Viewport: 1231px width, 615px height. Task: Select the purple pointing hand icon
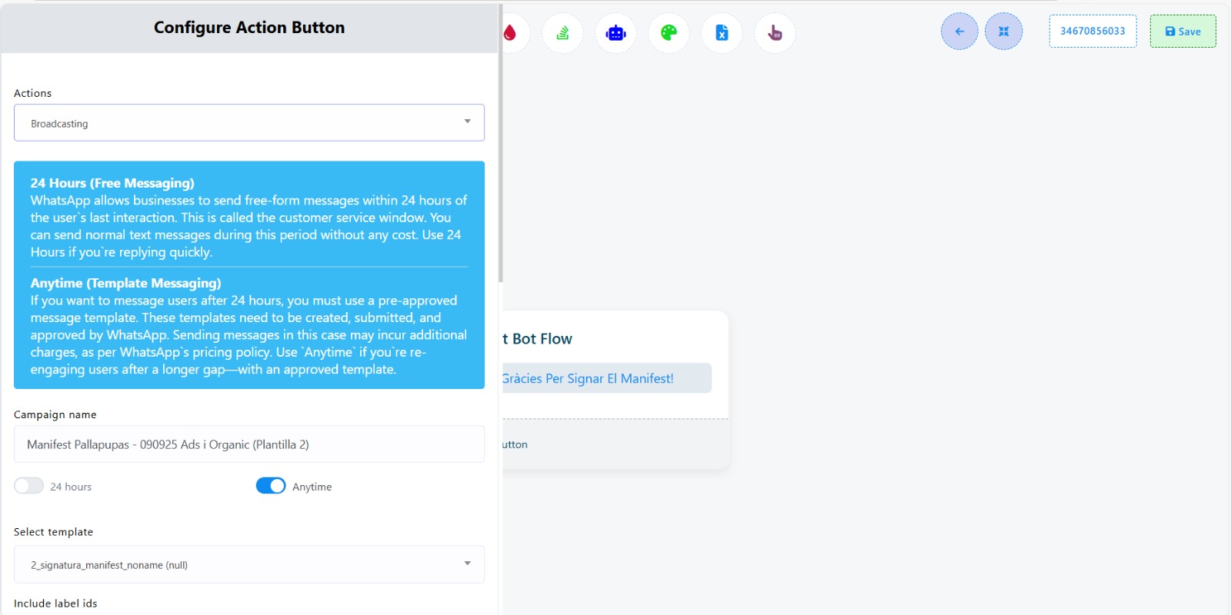pyautogui.click(x=775, y=33)
